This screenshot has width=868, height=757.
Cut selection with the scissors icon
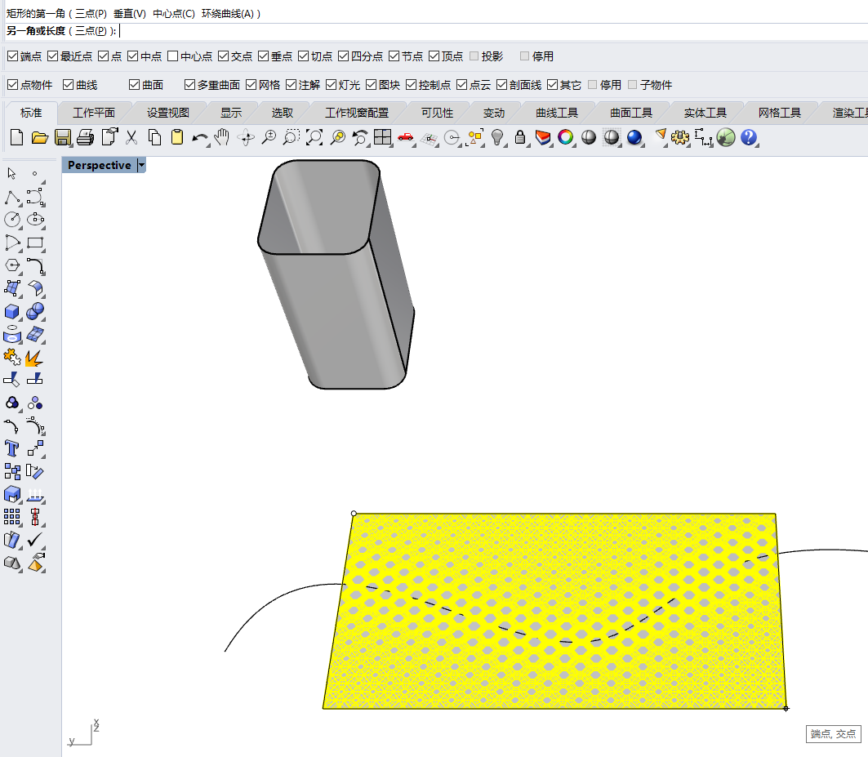[131, 137]
